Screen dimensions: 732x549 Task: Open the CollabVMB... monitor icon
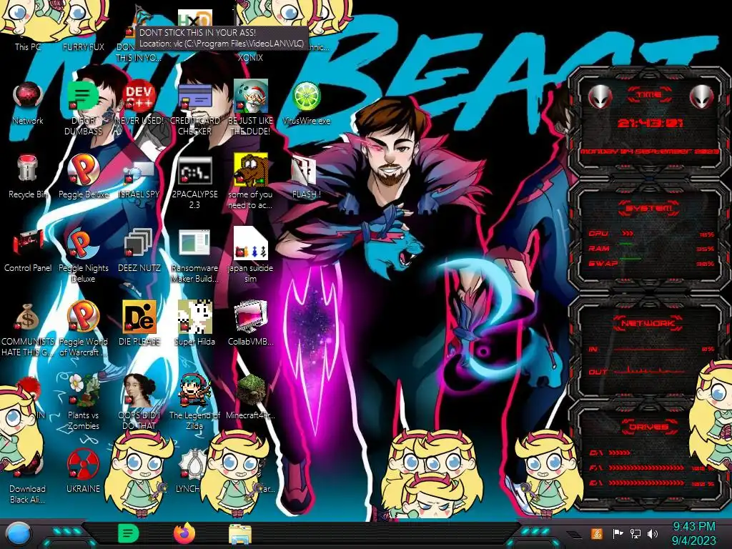click(250, 323)
